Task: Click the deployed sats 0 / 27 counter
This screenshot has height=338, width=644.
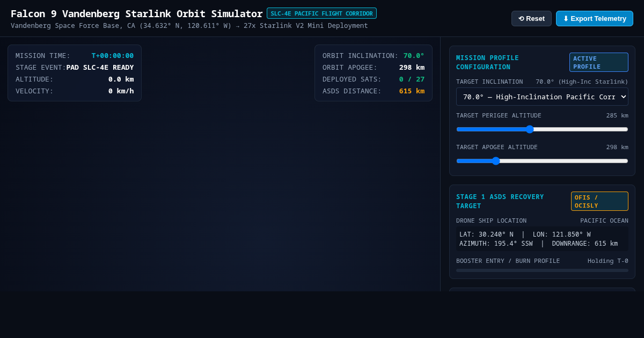Action: click(x=412, y=79)
